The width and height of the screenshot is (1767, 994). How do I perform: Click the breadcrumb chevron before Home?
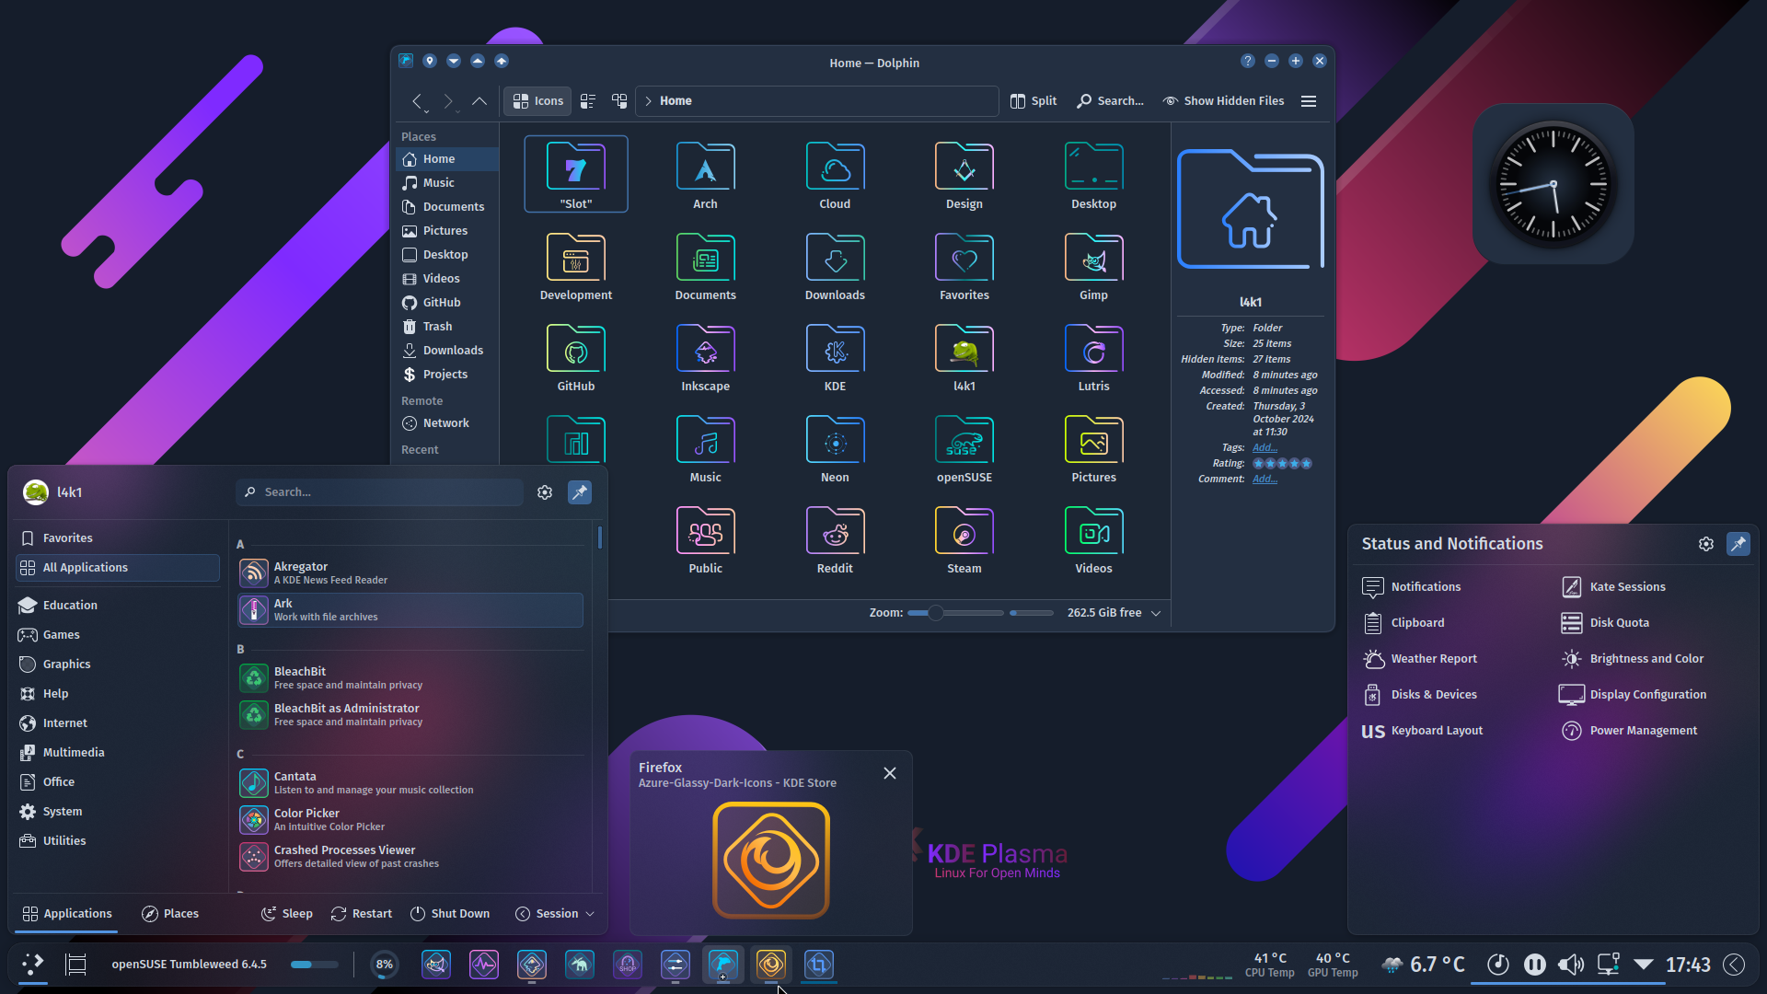point(648,101)
